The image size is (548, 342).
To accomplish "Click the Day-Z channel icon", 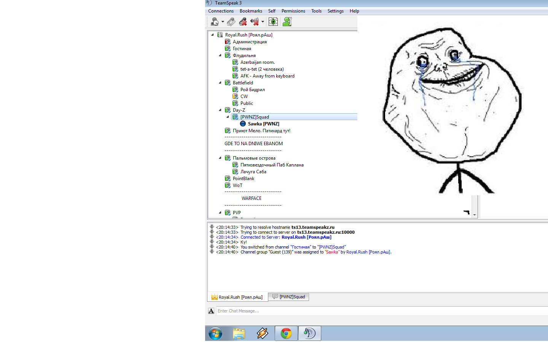I will 228,110.
